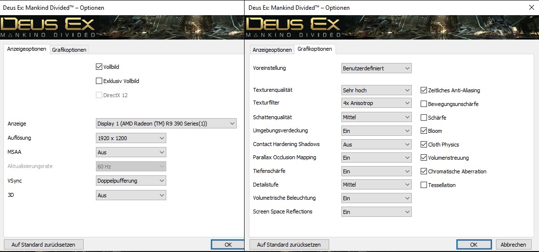Switch to Anzeigeoptionen tab in right window
This screenshot has height=252, width=539.
tap(272, 50)
